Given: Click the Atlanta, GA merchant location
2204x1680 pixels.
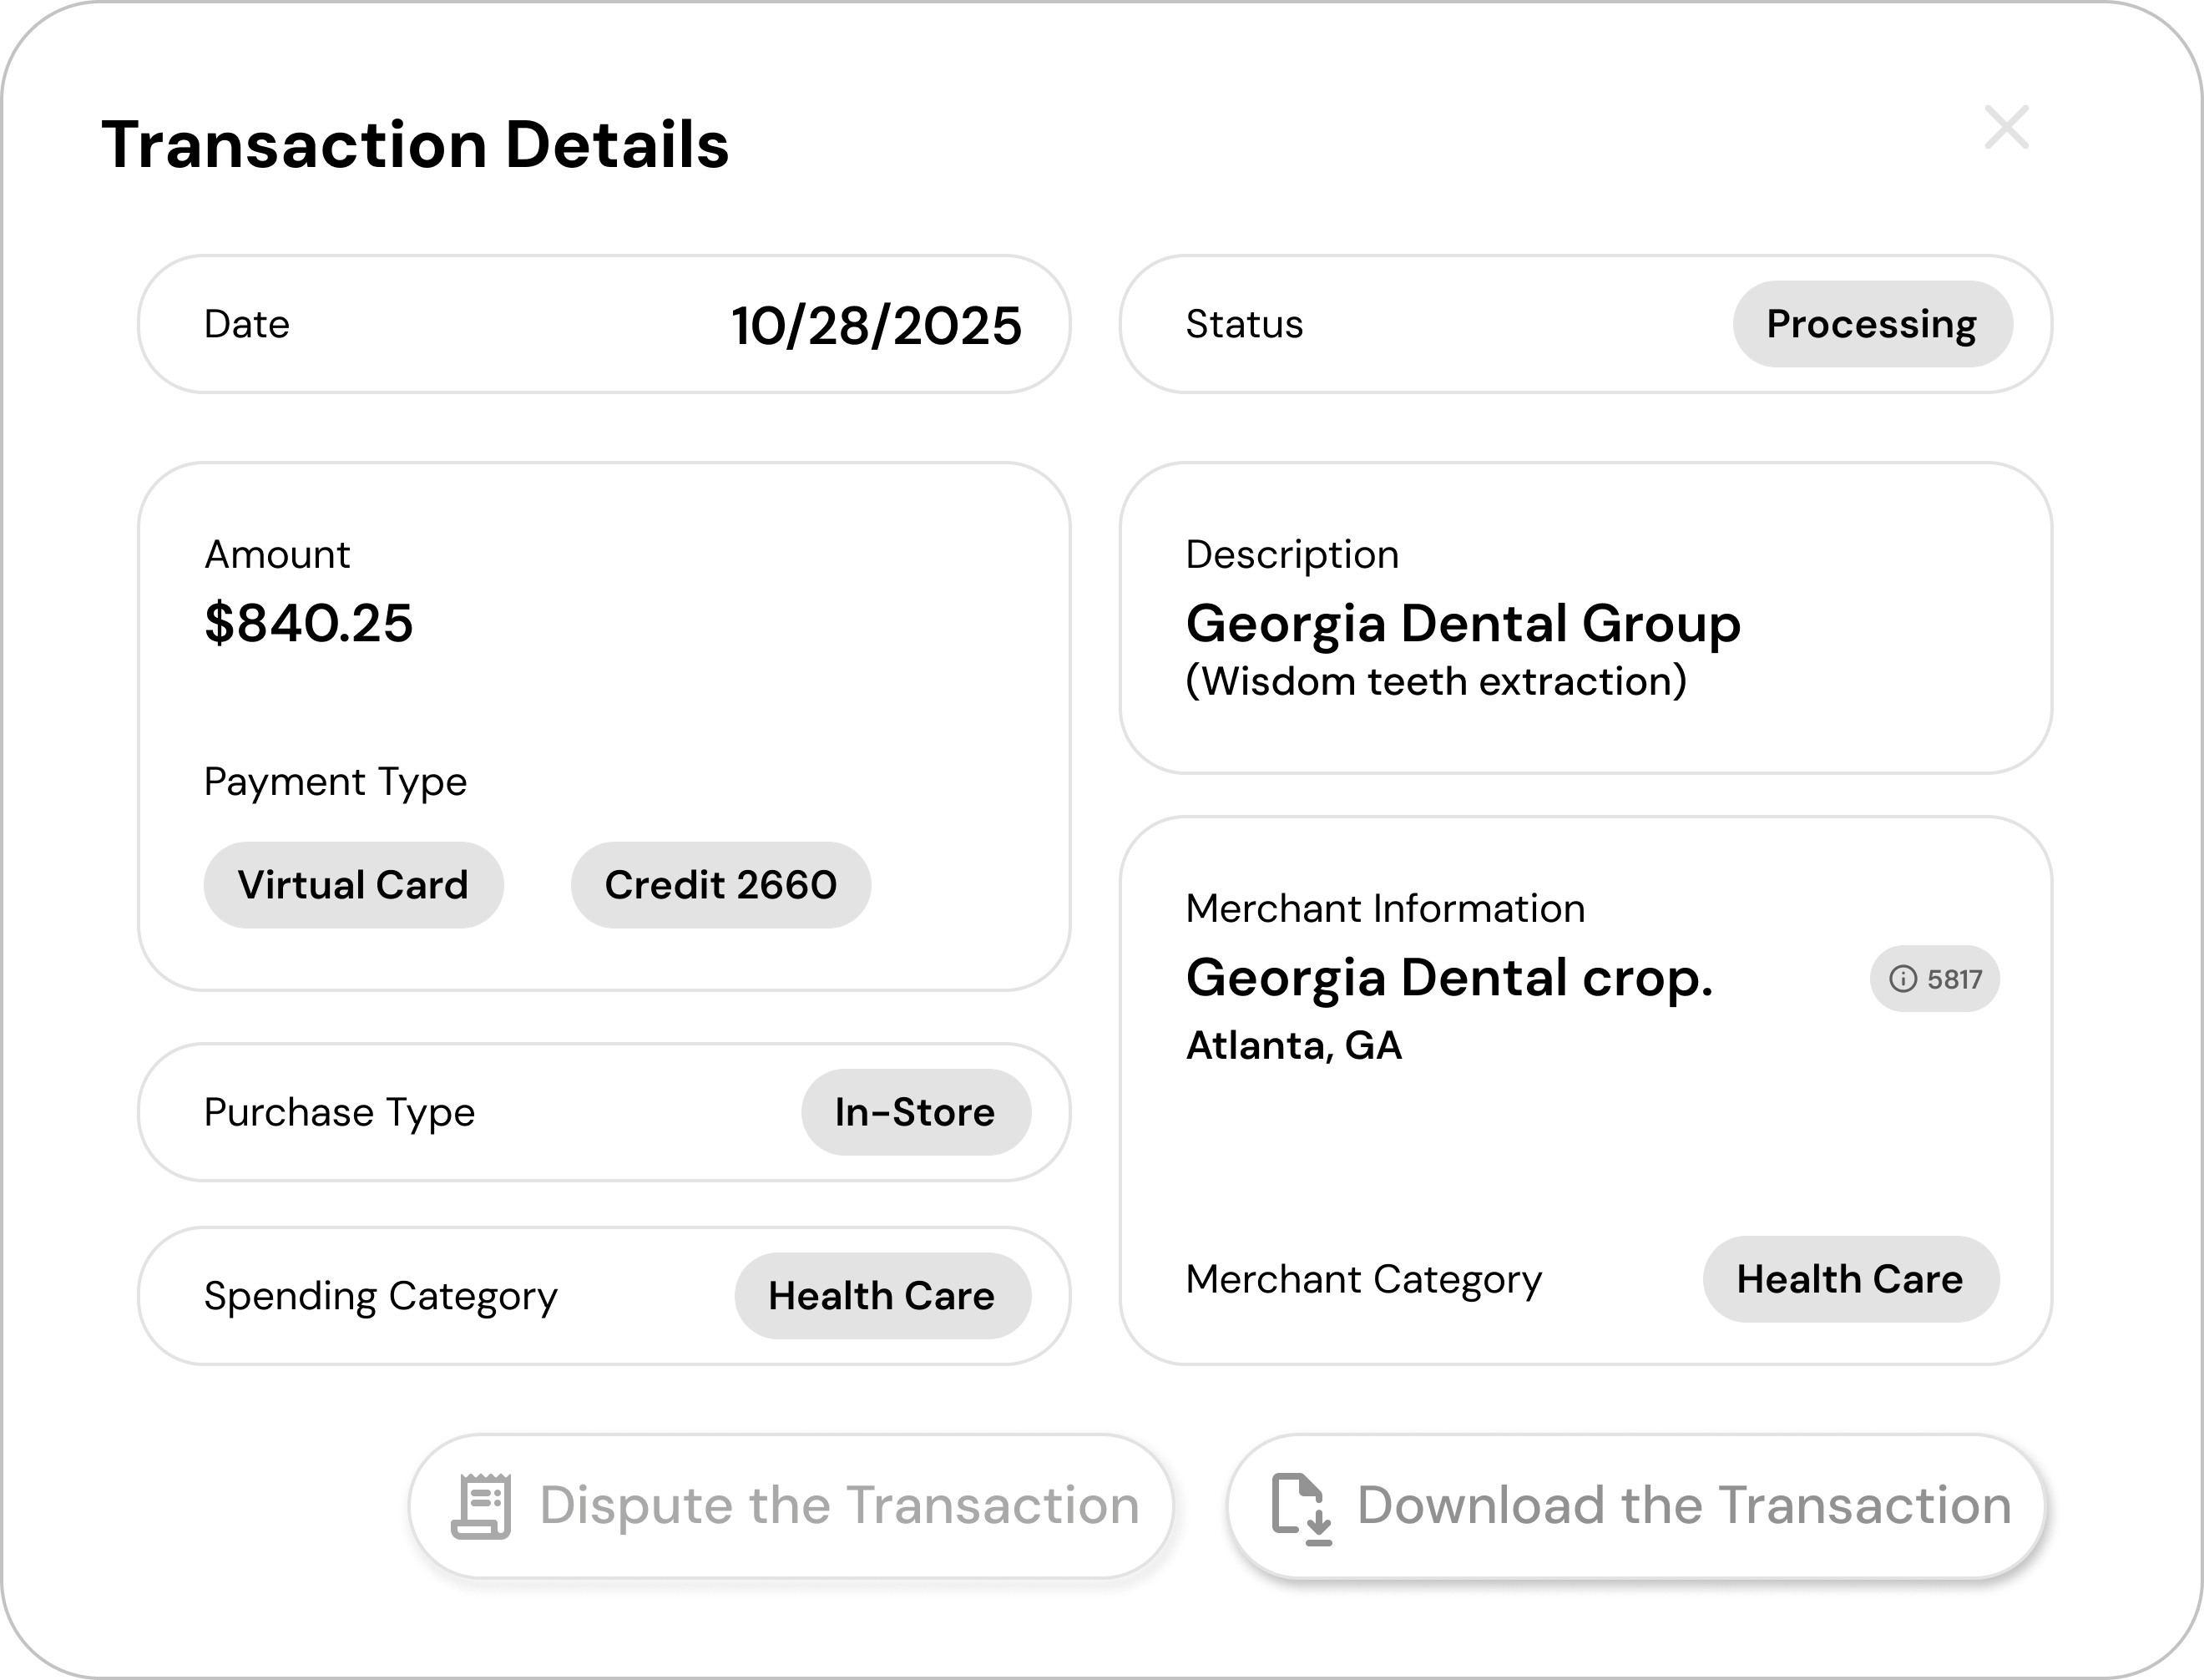Looking at the screenshot, I should tap(1294, 1045).
